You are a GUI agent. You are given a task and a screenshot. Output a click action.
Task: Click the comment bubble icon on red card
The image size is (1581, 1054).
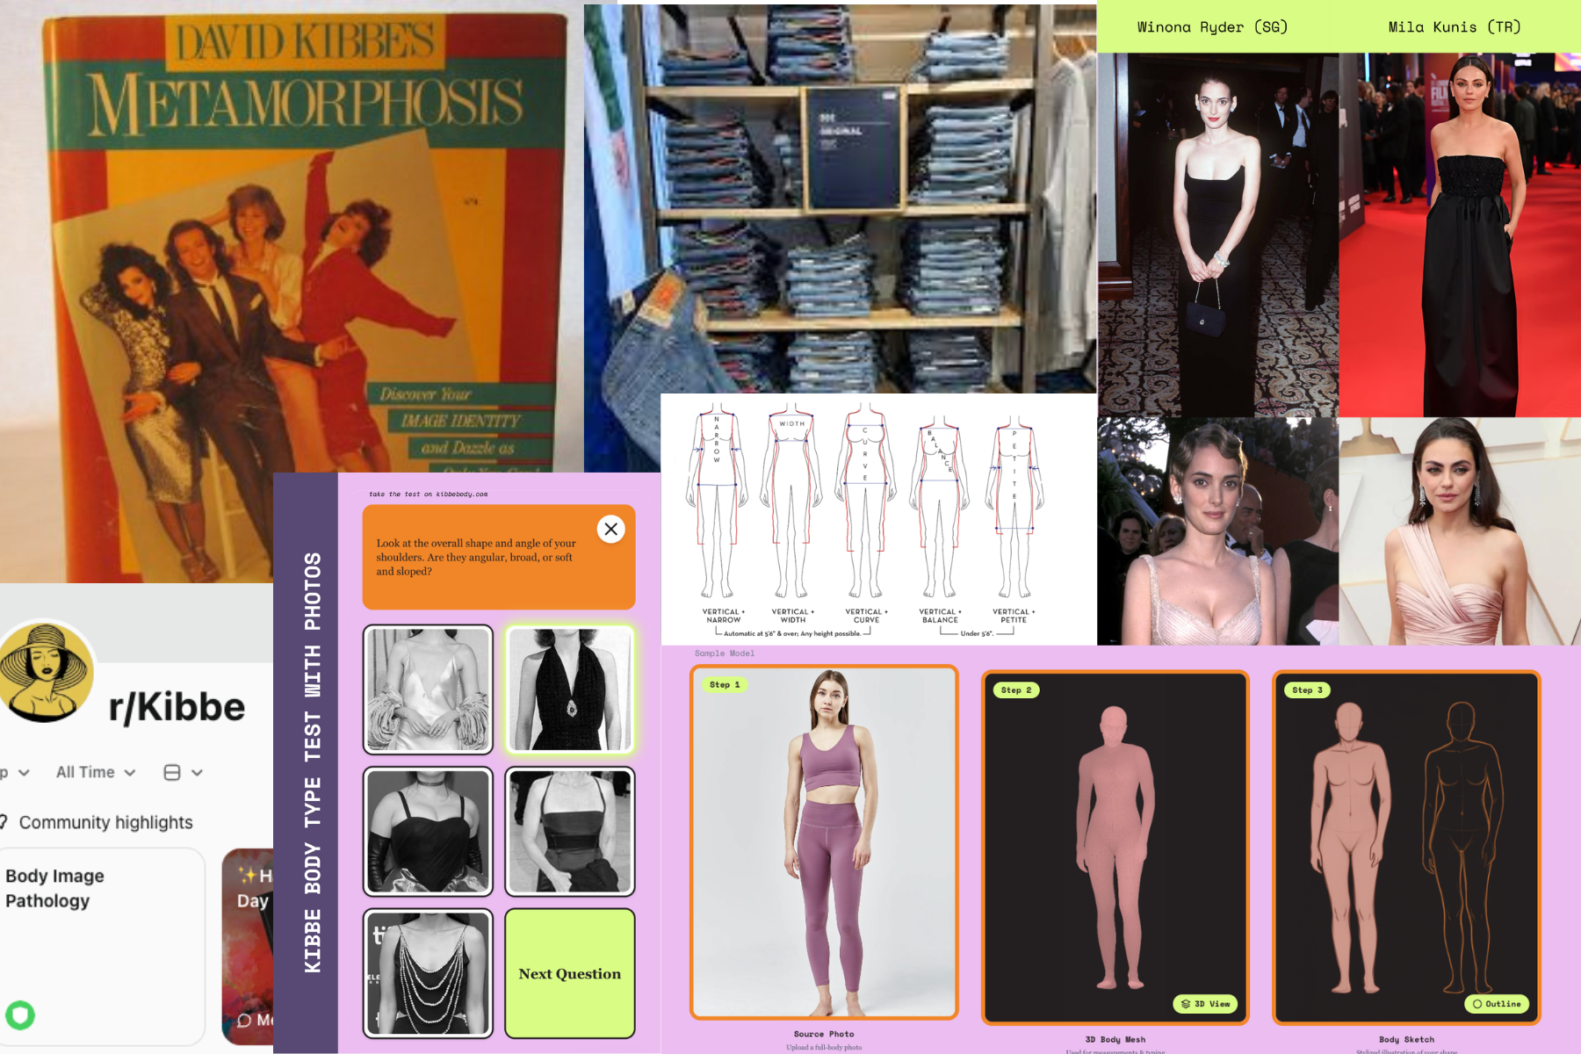tap(244, 1020)
